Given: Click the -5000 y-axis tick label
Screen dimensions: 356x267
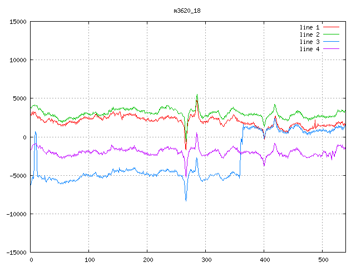Looking at the screenshot, I should tap(17, 175).
